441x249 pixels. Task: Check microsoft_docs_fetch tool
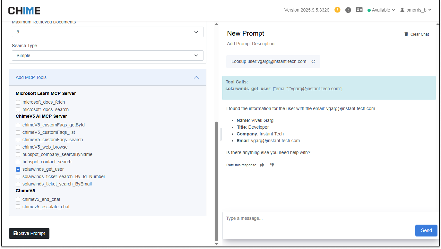pyautogui.click(x=18, y=102)
